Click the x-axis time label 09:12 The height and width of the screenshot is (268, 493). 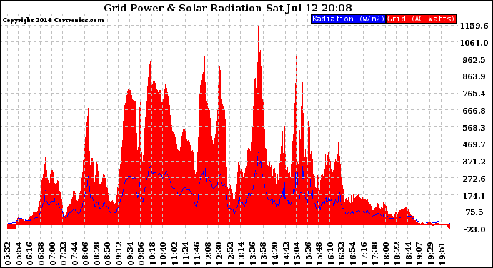[x=119, y=253]
